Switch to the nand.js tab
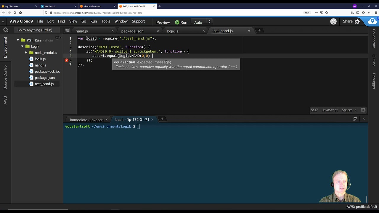This screenshot has height=213, width=379. pyautogui.click(x=82, y=31)
